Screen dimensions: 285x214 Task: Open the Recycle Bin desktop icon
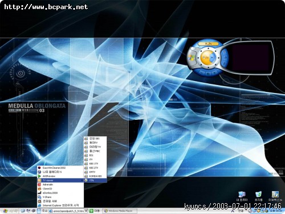tap(258, 196)
